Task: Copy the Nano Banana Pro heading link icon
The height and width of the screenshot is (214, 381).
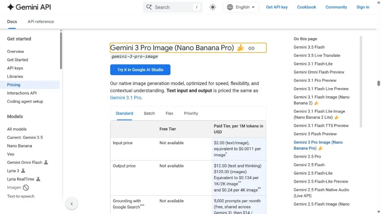Action: click(251, 48)
